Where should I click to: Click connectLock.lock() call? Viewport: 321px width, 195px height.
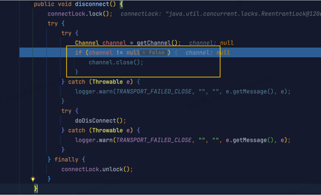click(80, 14)
